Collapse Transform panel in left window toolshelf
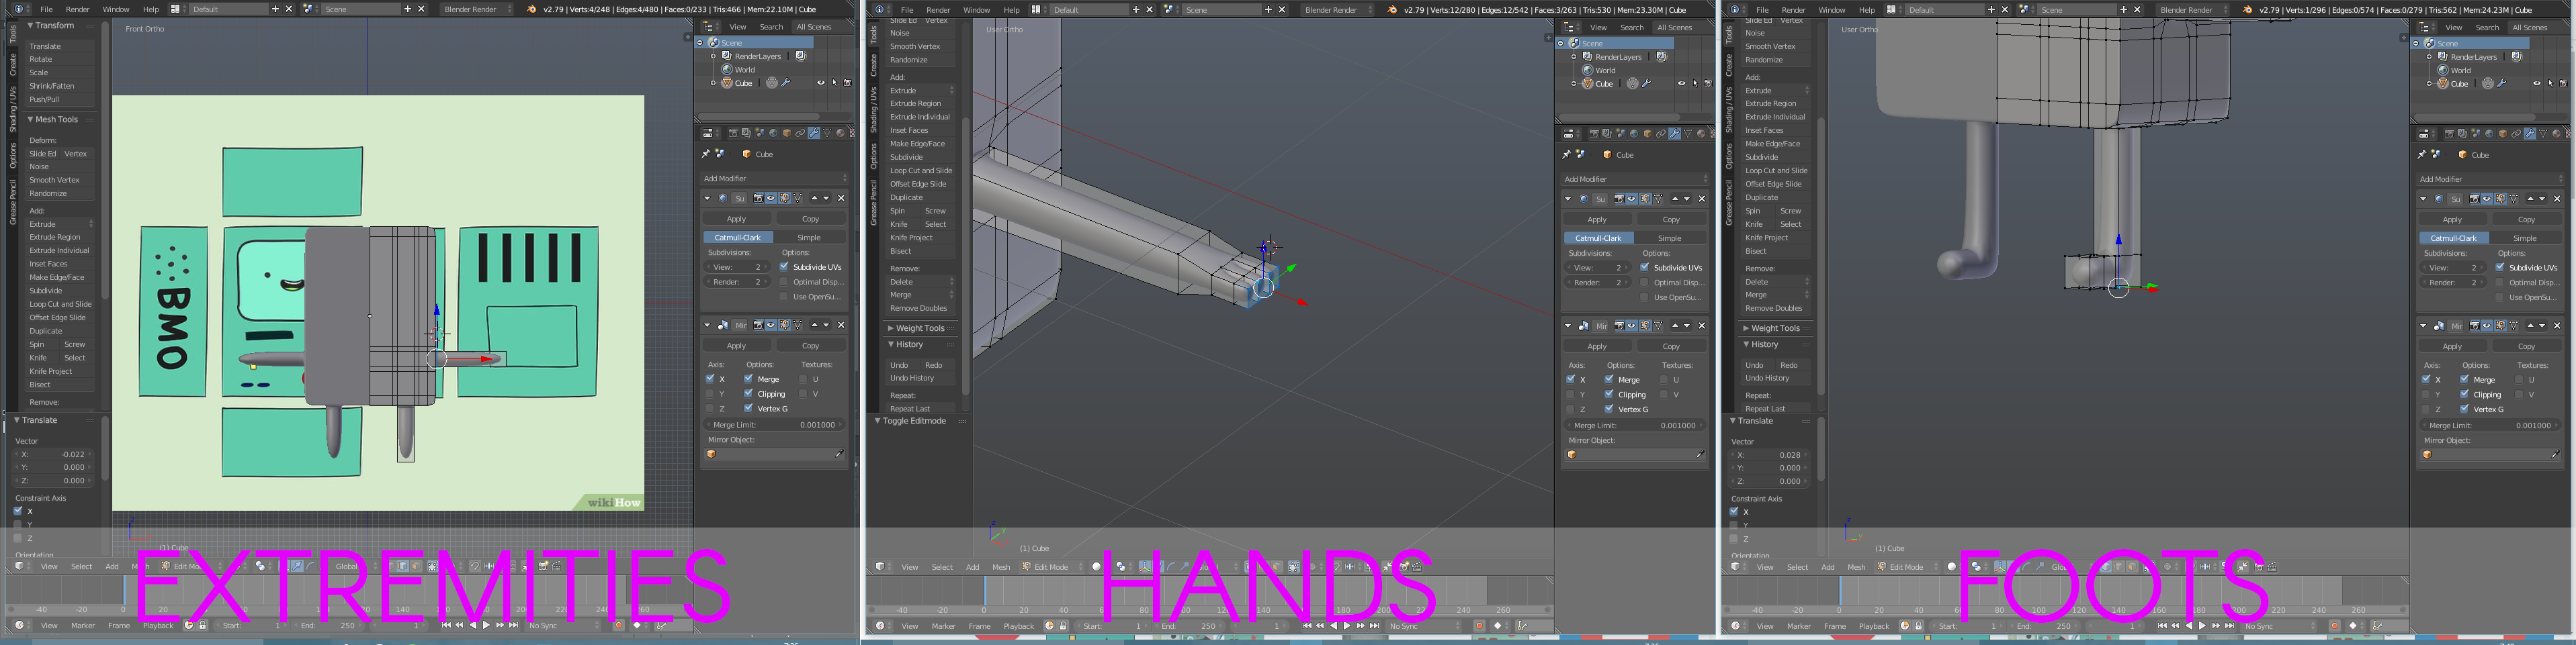The height and width of the screenshot is (645, 2576). tap(31, 26)
